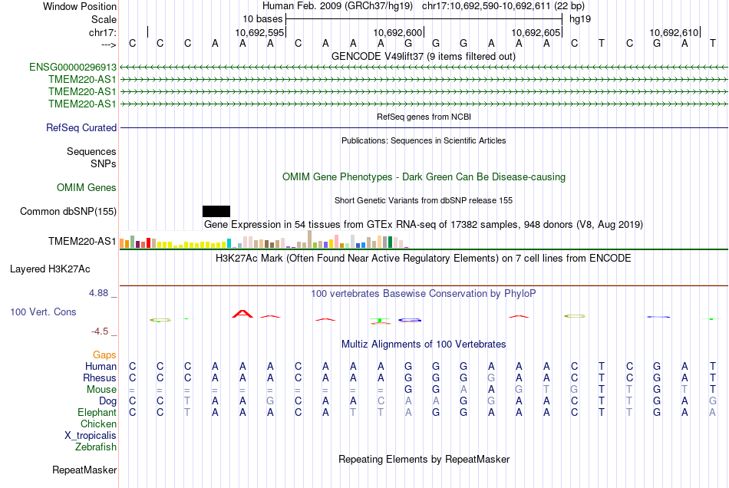Screen dimensions: 729x488
Task: Click Repeating Elements by RepeatMasker title
Action: click(x=424, y=459)
